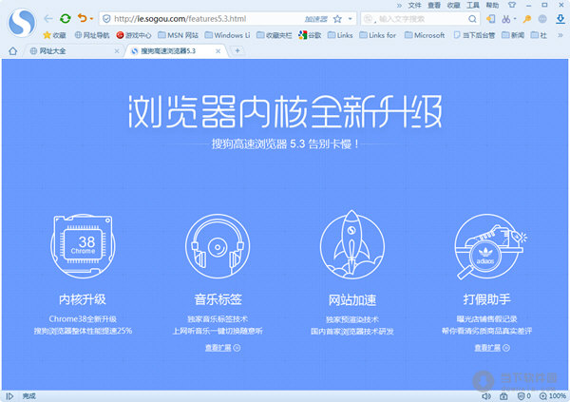Click the rocket website acceleration illustration
The image size is (570, 402).
click(351, 245)
